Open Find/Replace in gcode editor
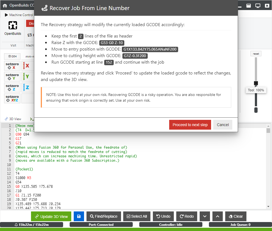Image resolution: width=272 pixels, height=231 pixels. (104, 216)
